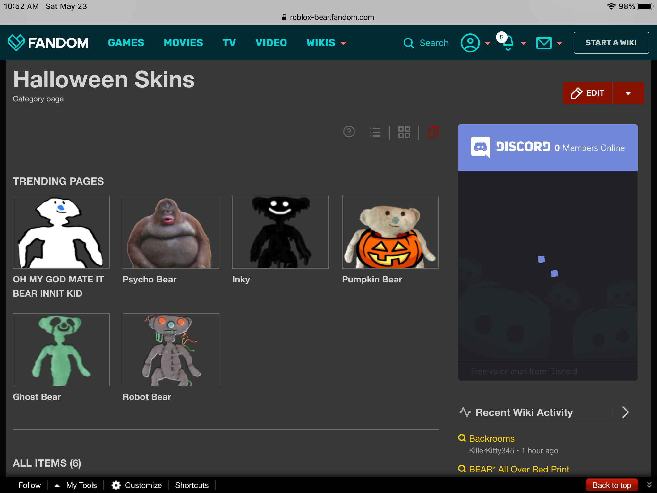Viewport: 657px width, 493px height.
Task: Click the Edit pencil icon
Action: [576, 93]
